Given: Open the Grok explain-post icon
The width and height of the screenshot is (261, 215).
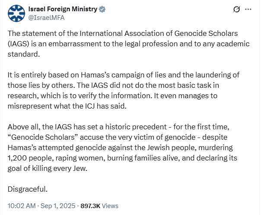Looking at the screenshot, I should [x=236, y=9].
